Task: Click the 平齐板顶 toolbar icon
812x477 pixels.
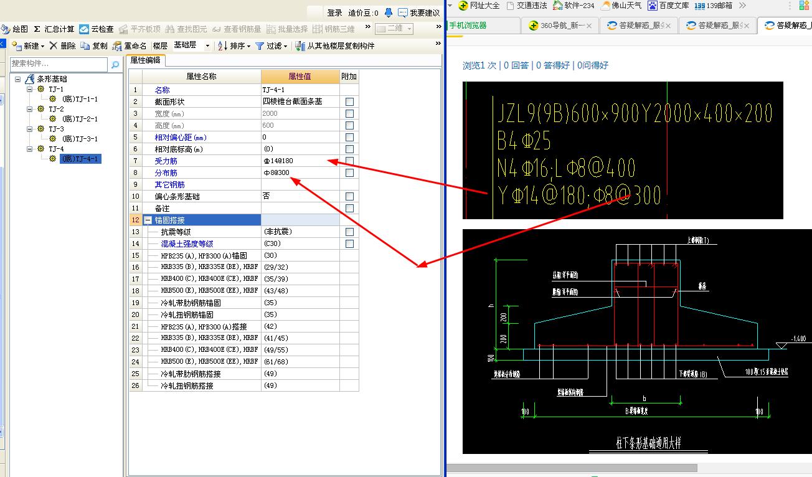Action: tap(123, 29)
